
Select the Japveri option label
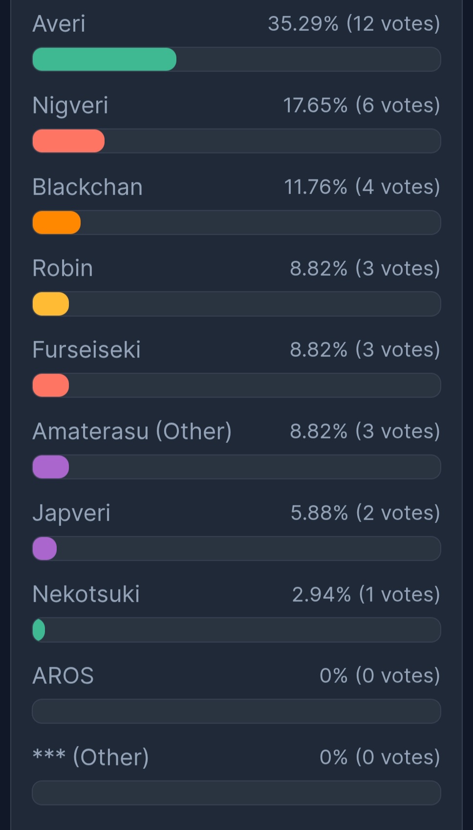(71, 513)
